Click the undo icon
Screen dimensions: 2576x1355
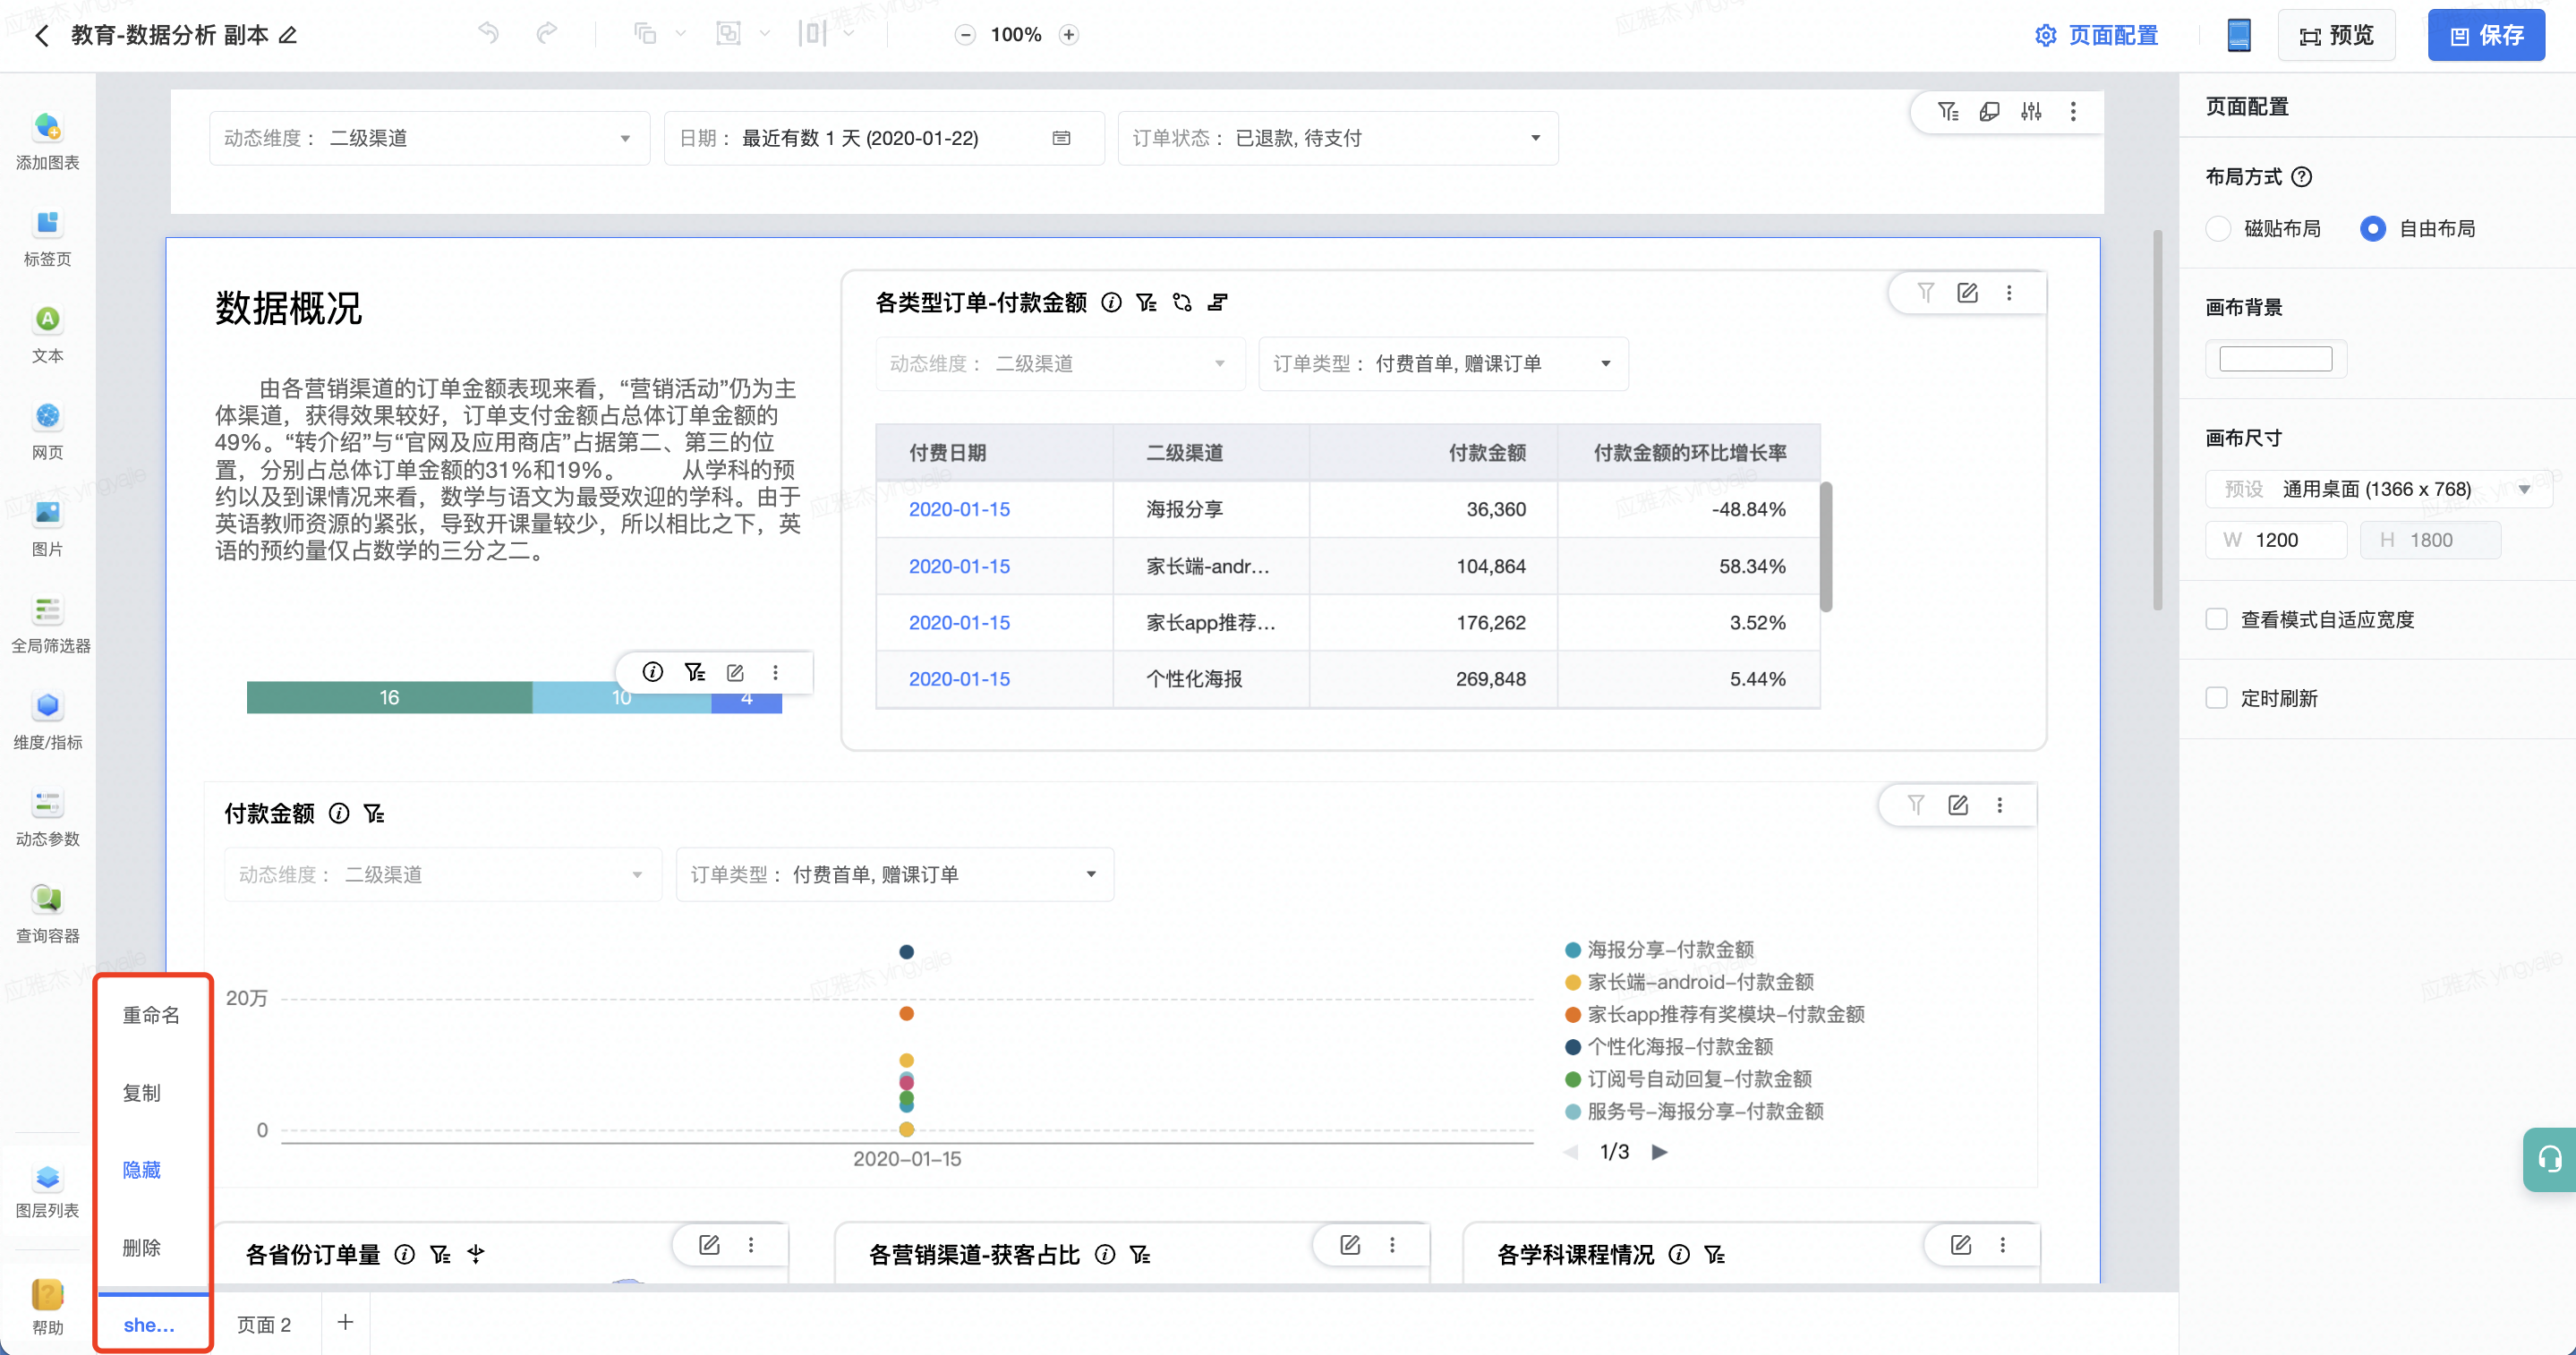pos(488,34)
